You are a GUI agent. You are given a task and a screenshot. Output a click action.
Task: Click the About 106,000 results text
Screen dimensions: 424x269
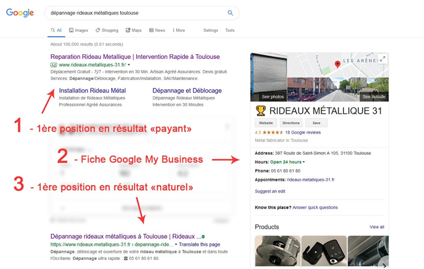click(x=87, y=44)
